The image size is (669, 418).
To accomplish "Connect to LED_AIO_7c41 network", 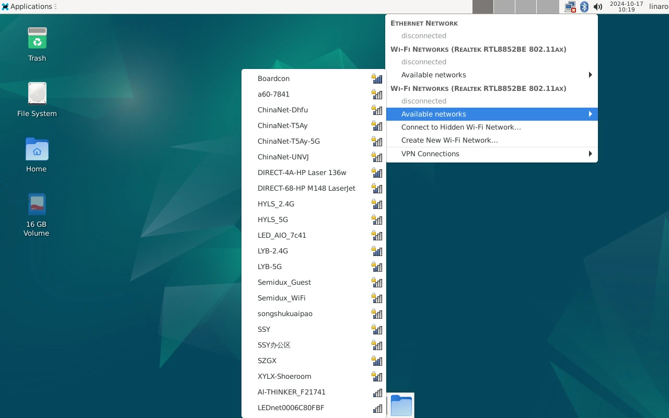I will pos(314,235).
